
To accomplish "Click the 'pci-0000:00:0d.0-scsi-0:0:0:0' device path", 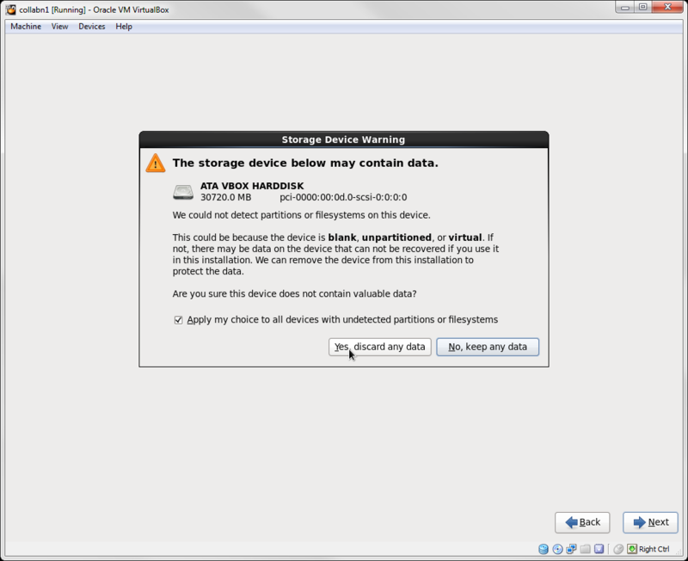I will [x=343, y=198].
